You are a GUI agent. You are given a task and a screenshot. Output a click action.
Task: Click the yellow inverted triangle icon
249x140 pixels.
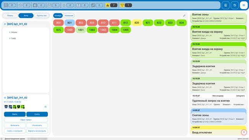click(x=122, y=5)
